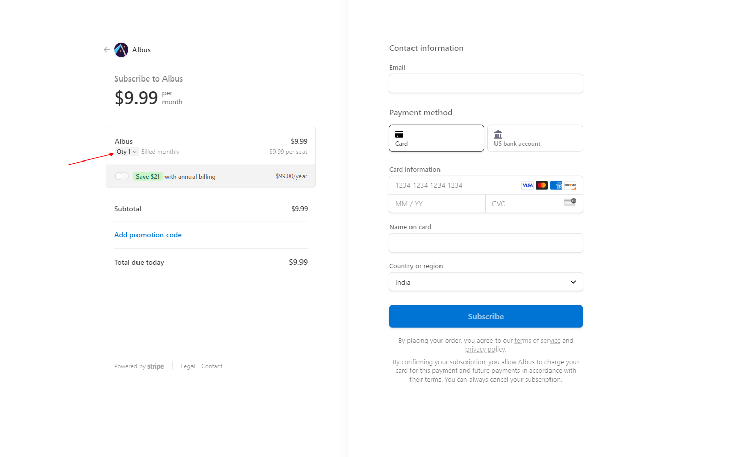Focus the card number field
Image resolution: width=742 pixels, height=457 pixels.
pos(453,185)
